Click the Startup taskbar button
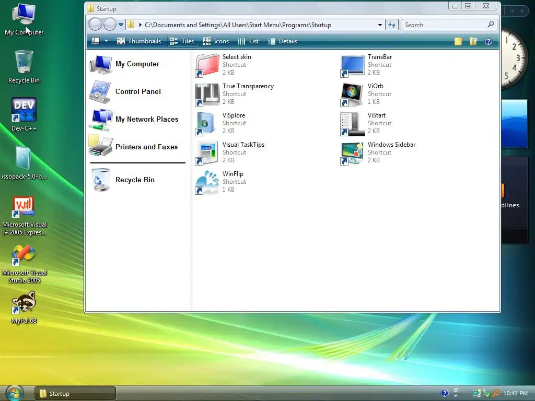 75,394
